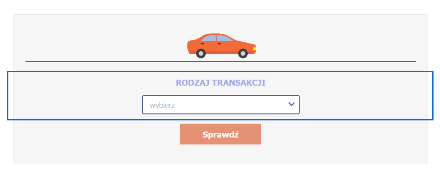Screen dimensions: 440x188
Task: Click the car's front wheel
Action: [x=243, y=53]
